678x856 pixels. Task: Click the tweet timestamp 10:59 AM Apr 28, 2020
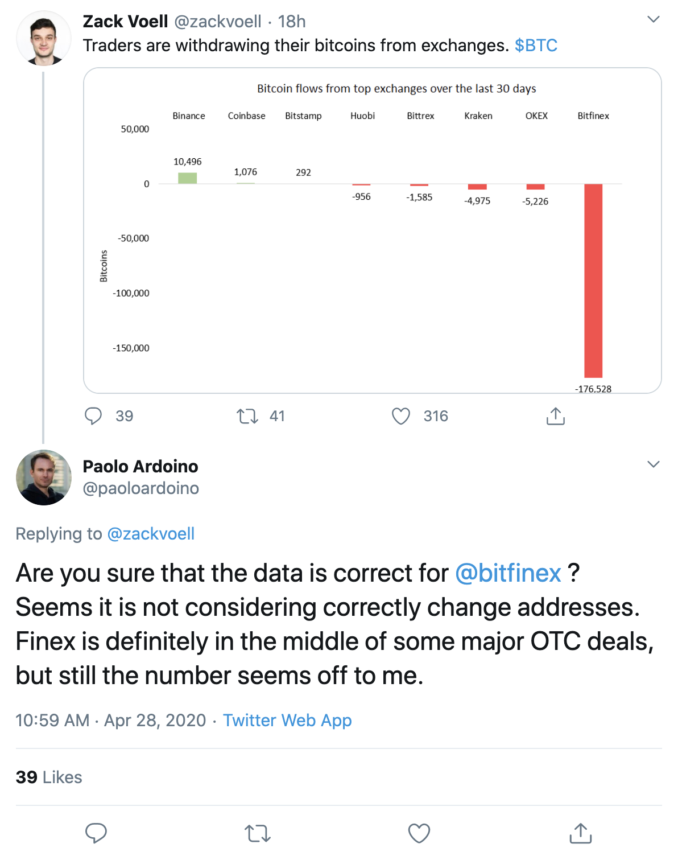[x=111, y=721]
